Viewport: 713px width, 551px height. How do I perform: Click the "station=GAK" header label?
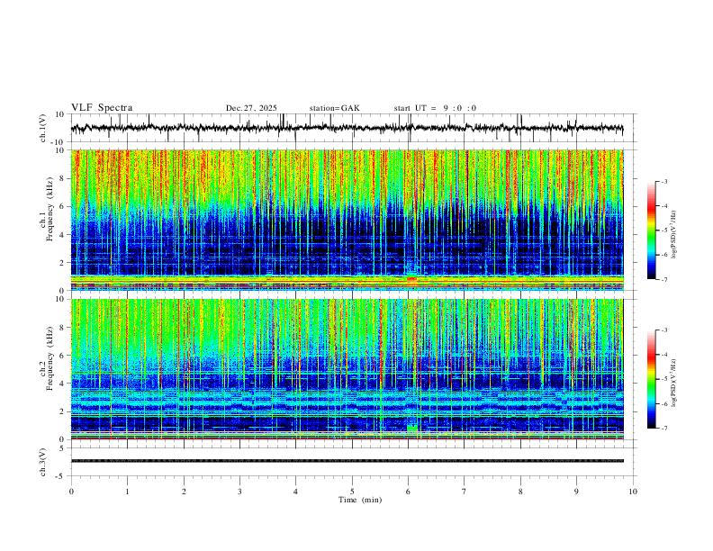click(334, 108)
